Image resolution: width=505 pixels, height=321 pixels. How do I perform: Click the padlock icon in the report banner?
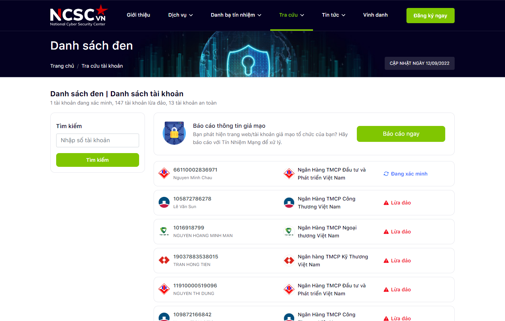(174, 133)
